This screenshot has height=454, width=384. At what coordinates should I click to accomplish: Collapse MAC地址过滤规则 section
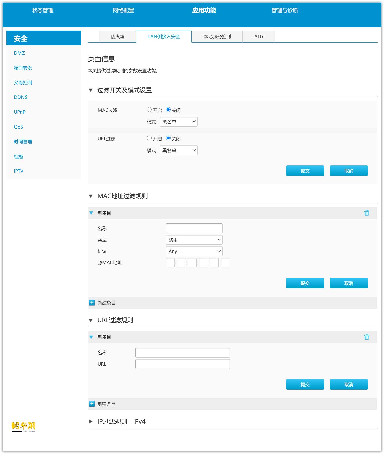91,196
